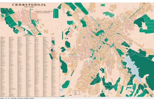Click the zoom percentage in status bar

click(x=9, y=98)
